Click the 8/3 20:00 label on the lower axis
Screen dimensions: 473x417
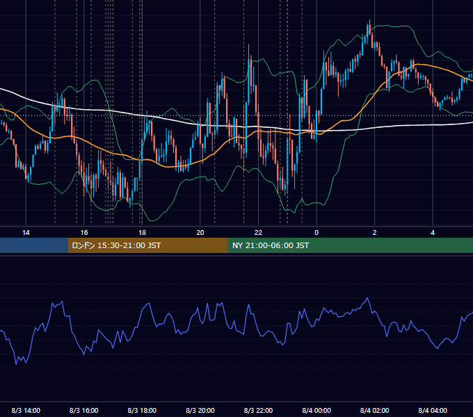tap(200, 410)
